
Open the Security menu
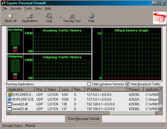click(x=16, y=8)
